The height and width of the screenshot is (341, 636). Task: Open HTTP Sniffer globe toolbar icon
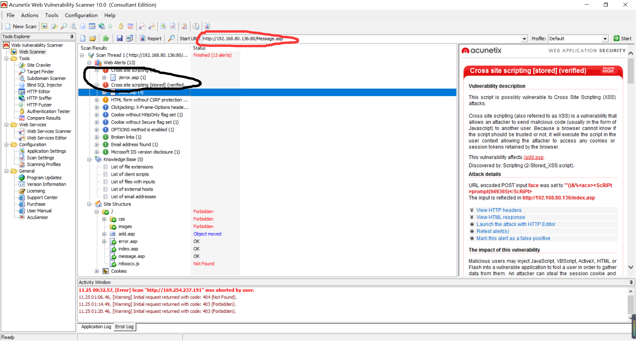coord(102,26)
